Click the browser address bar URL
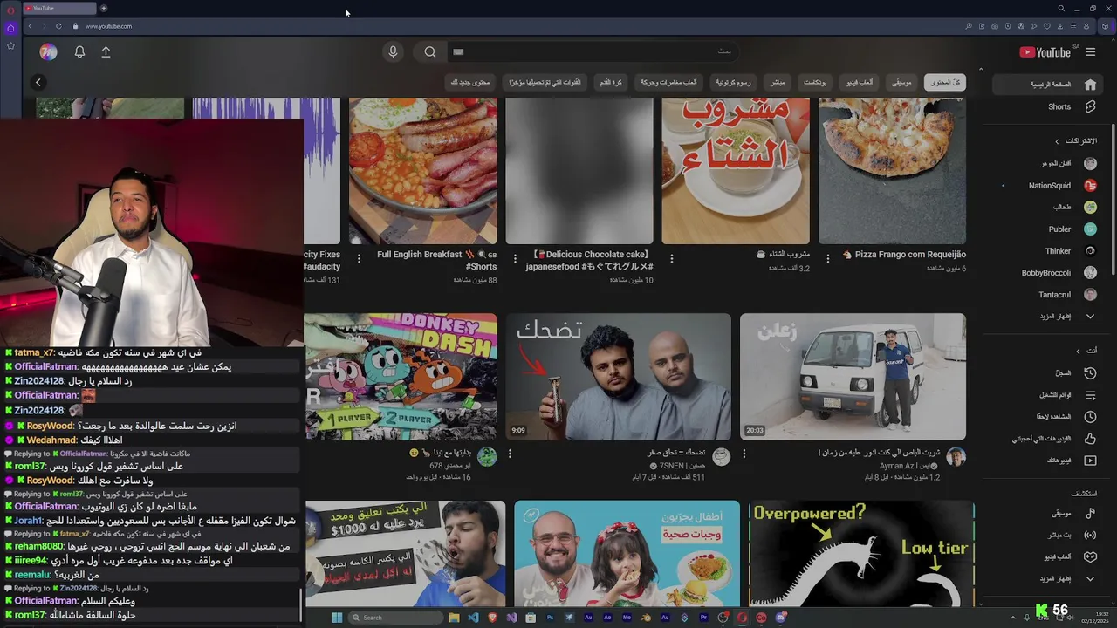1117x628 pixels. [108, 26]
